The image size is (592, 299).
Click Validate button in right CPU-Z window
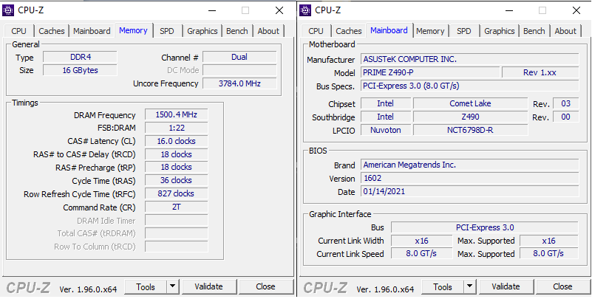[506, 287]
